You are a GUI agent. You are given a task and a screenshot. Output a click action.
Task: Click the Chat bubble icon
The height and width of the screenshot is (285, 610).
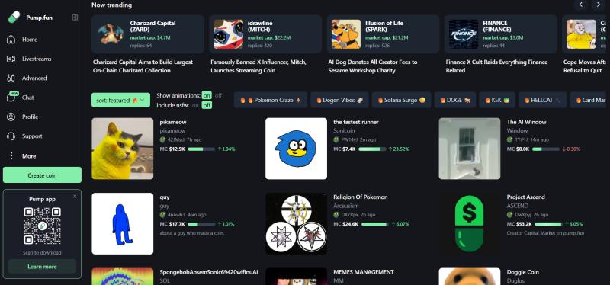click(x=11, y=98)
